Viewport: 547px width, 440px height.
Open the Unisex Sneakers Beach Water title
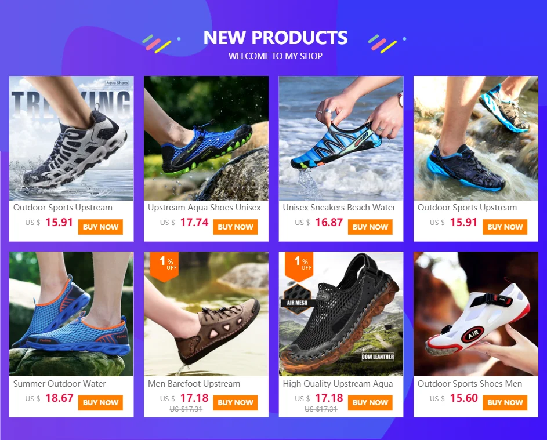tap(339, 208)
